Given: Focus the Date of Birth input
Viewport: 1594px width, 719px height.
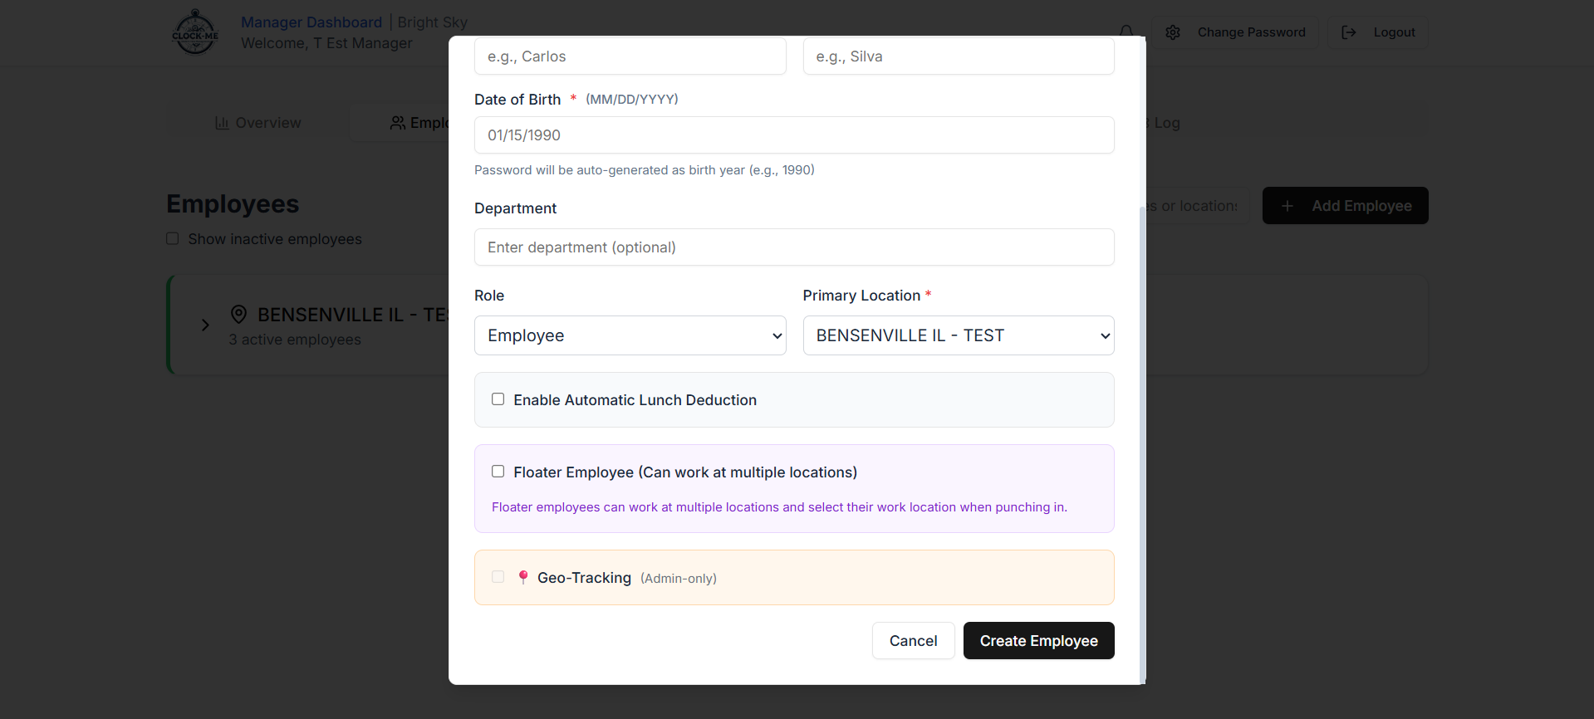Looking at the screenshot, I should [x=794, y=135].
